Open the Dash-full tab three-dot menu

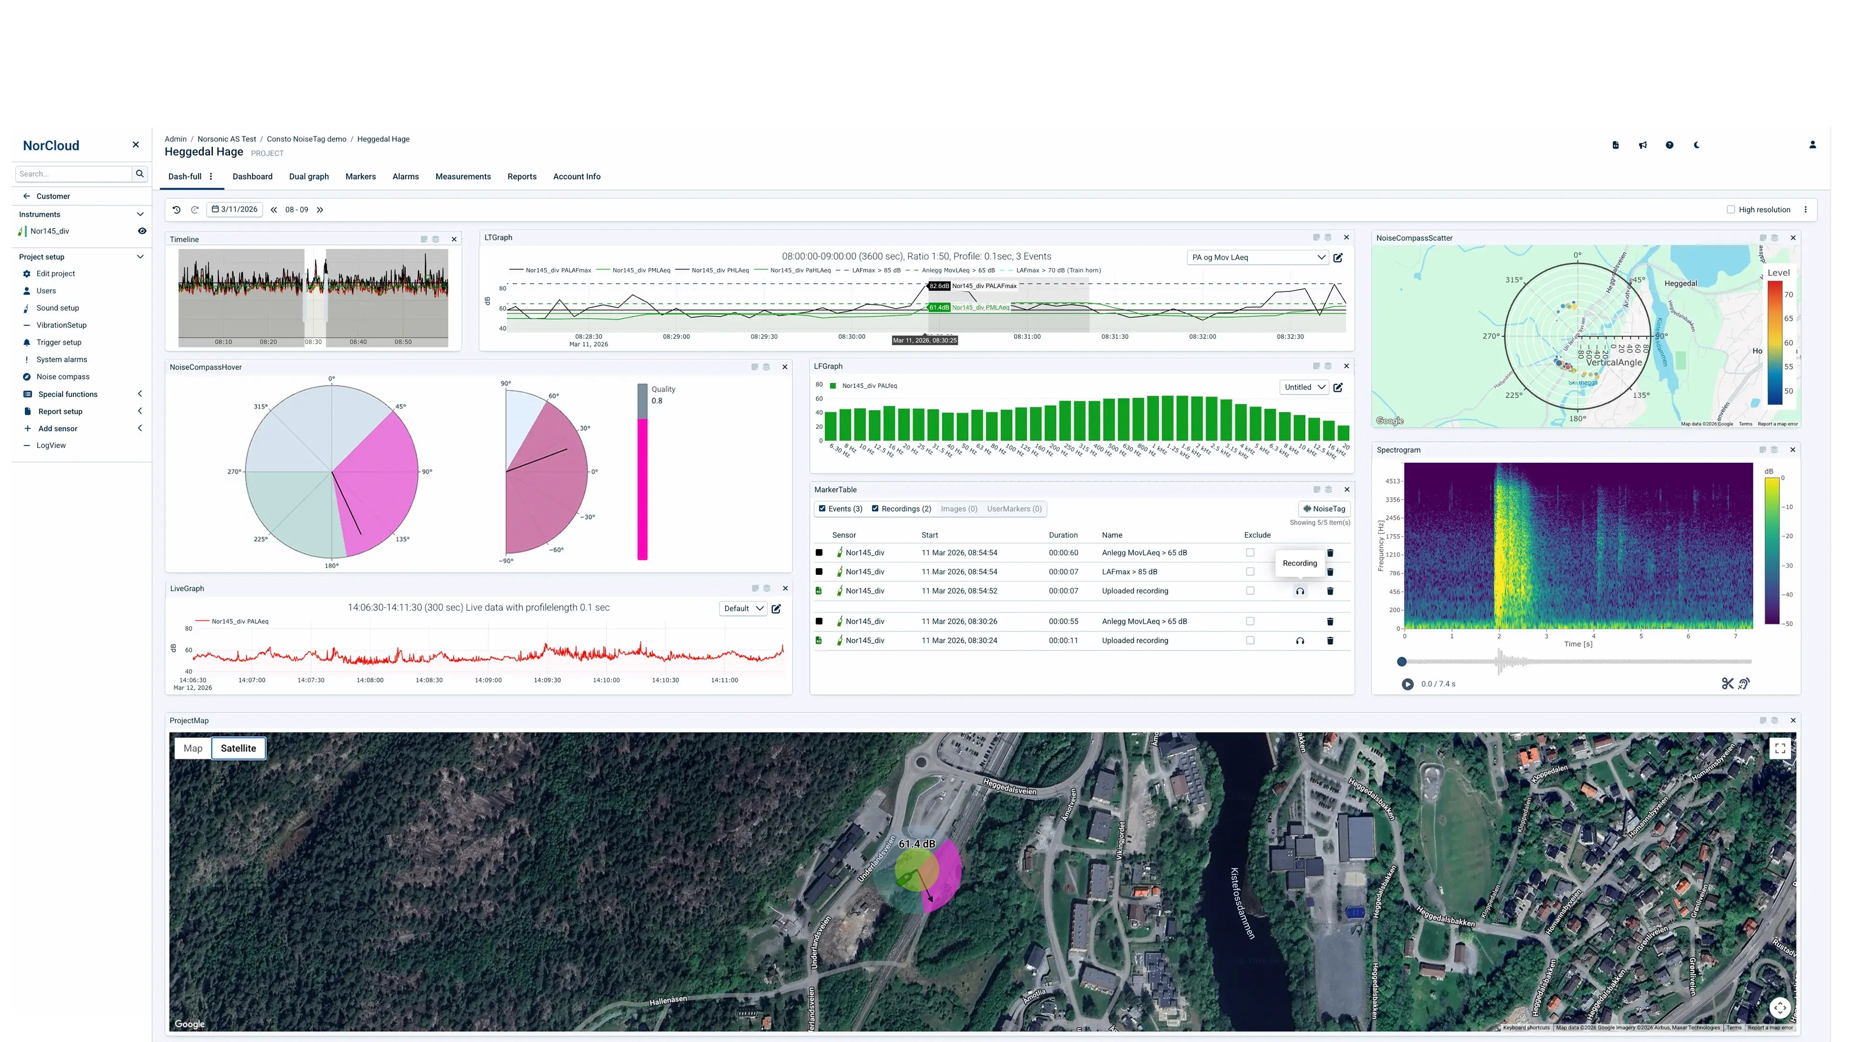211,177
